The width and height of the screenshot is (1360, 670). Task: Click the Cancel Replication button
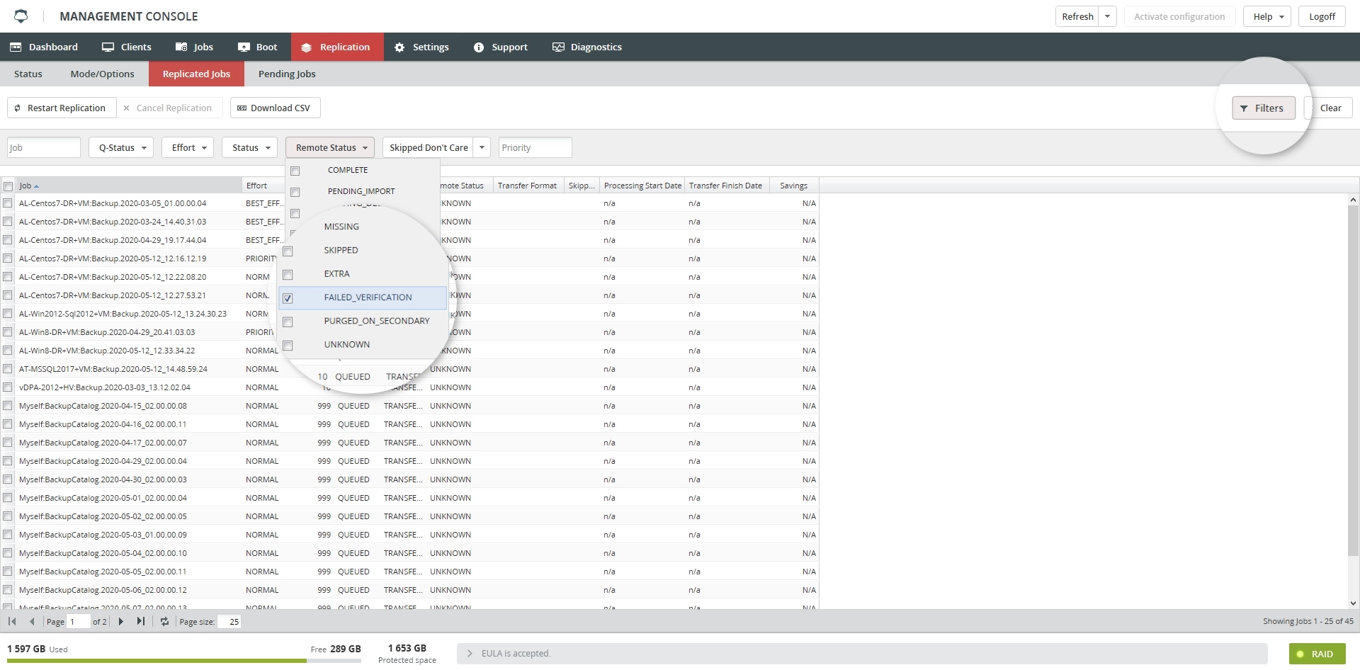point(169,108)
